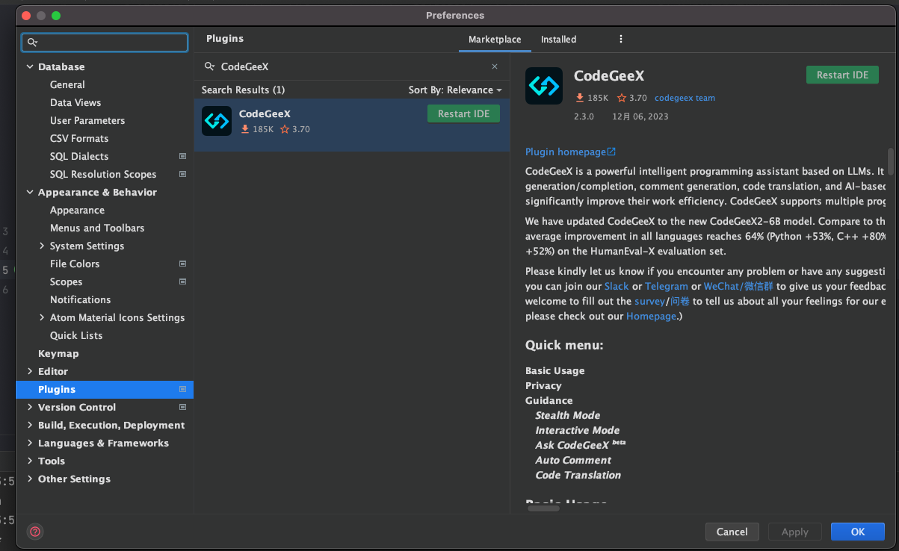The image size is (899, 551).
Task: Switch to the Marketplace tab
Action: pyautogui.click(x=495, y=40)
